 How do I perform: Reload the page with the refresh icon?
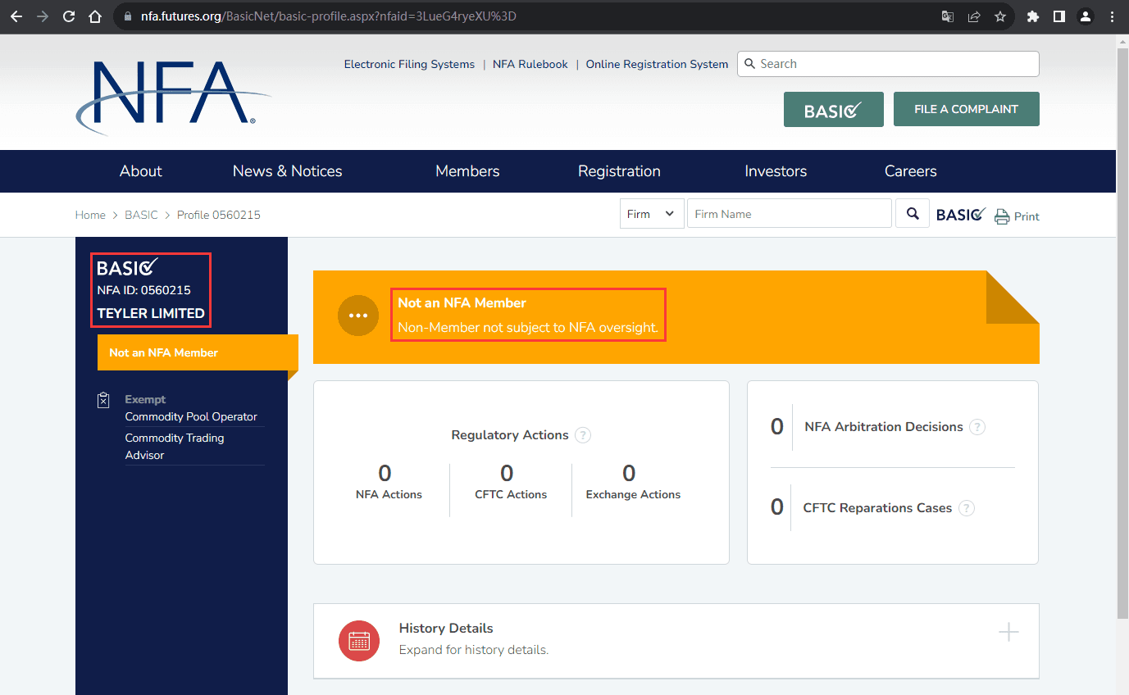pyautogui.click(x=69, y=16)
